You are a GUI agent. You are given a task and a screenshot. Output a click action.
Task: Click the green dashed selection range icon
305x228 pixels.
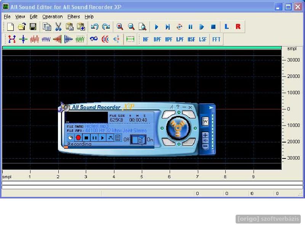tap(130, 39)
